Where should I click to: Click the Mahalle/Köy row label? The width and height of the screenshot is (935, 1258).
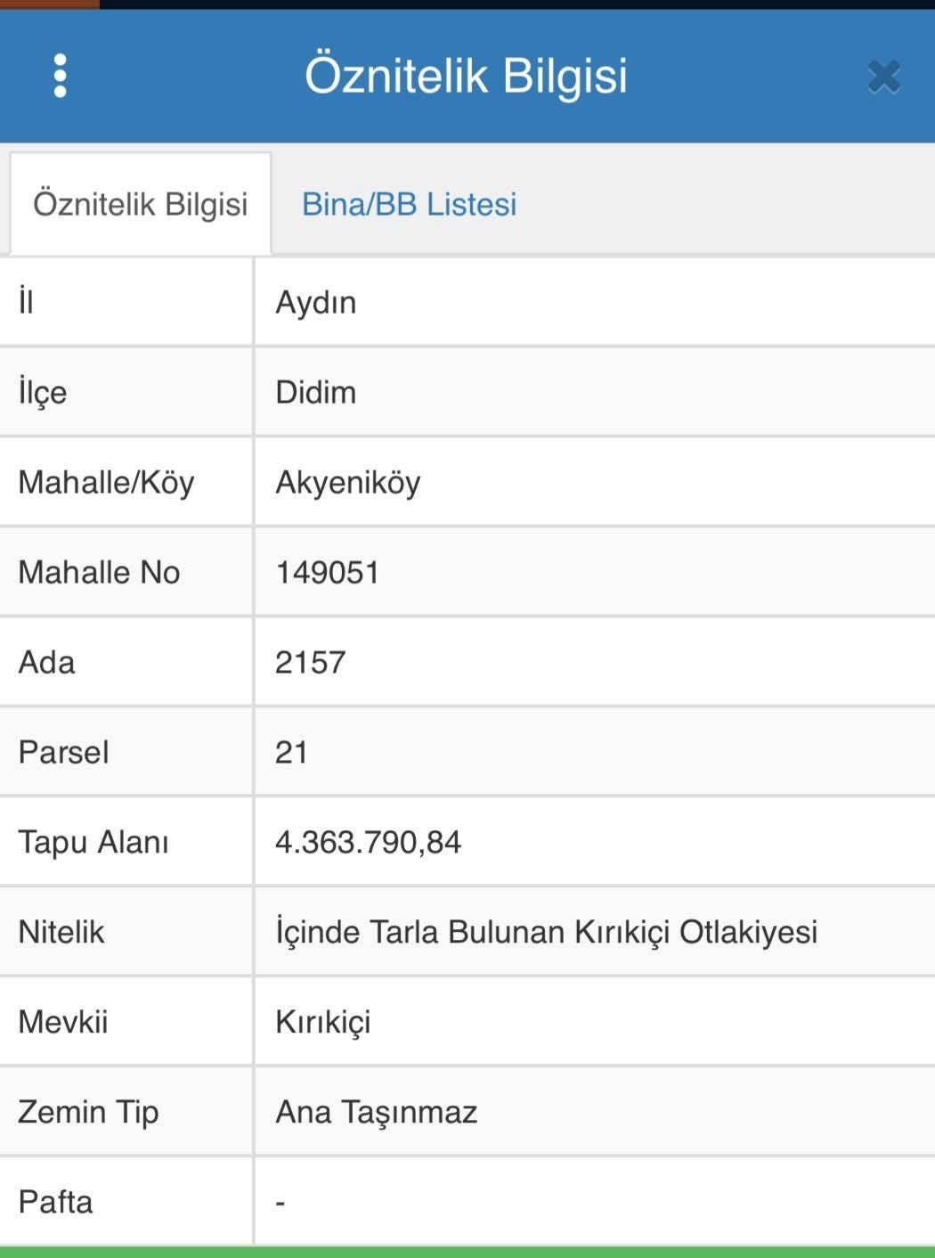(x=107, y=483)
